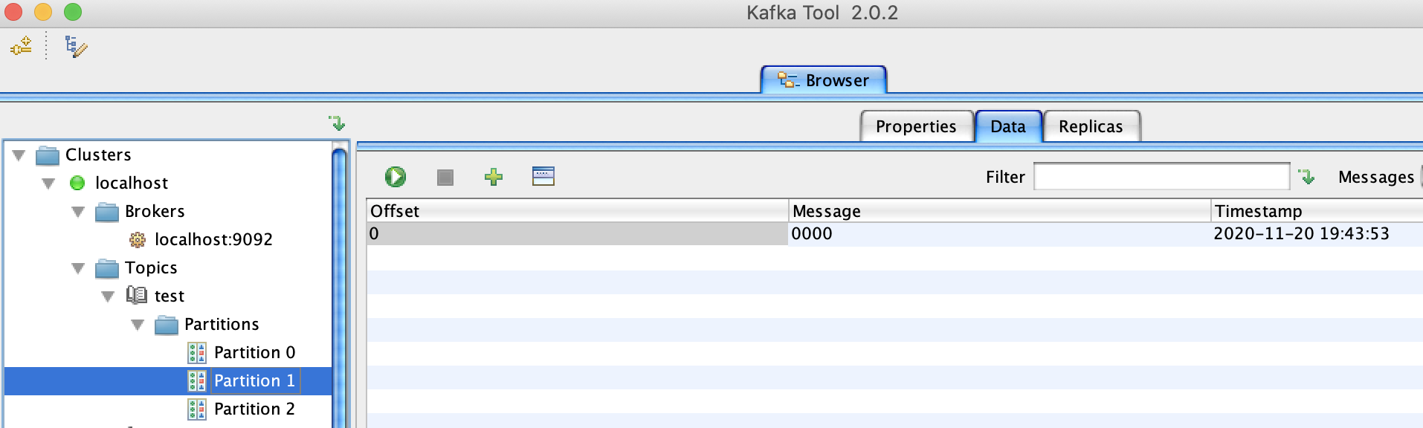Screen dimensions: 1423x428
Task: Open the message detail view window icon
Action: click(543, 176)
